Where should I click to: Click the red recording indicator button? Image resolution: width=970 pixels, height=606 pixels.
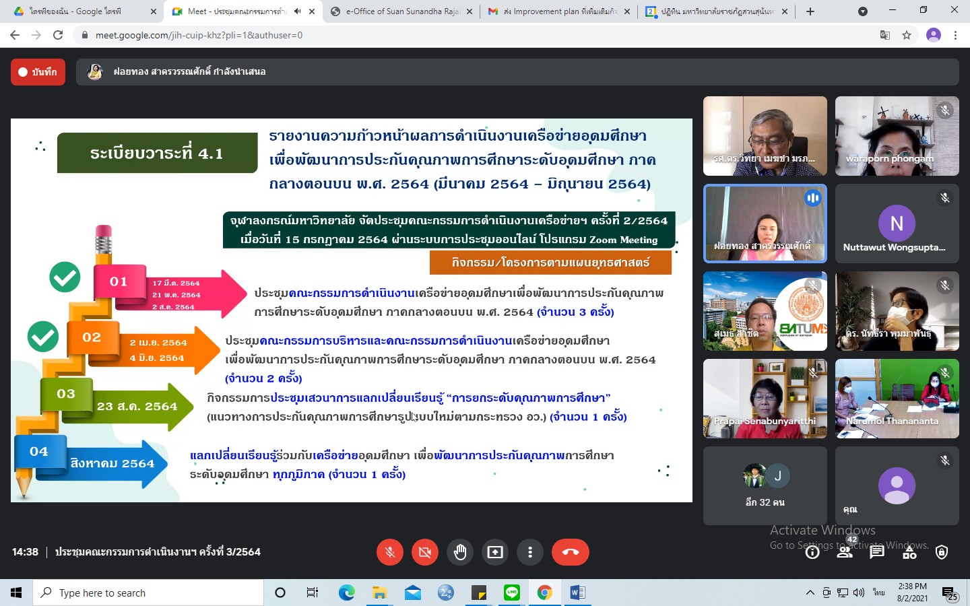[x=38, y=72]
